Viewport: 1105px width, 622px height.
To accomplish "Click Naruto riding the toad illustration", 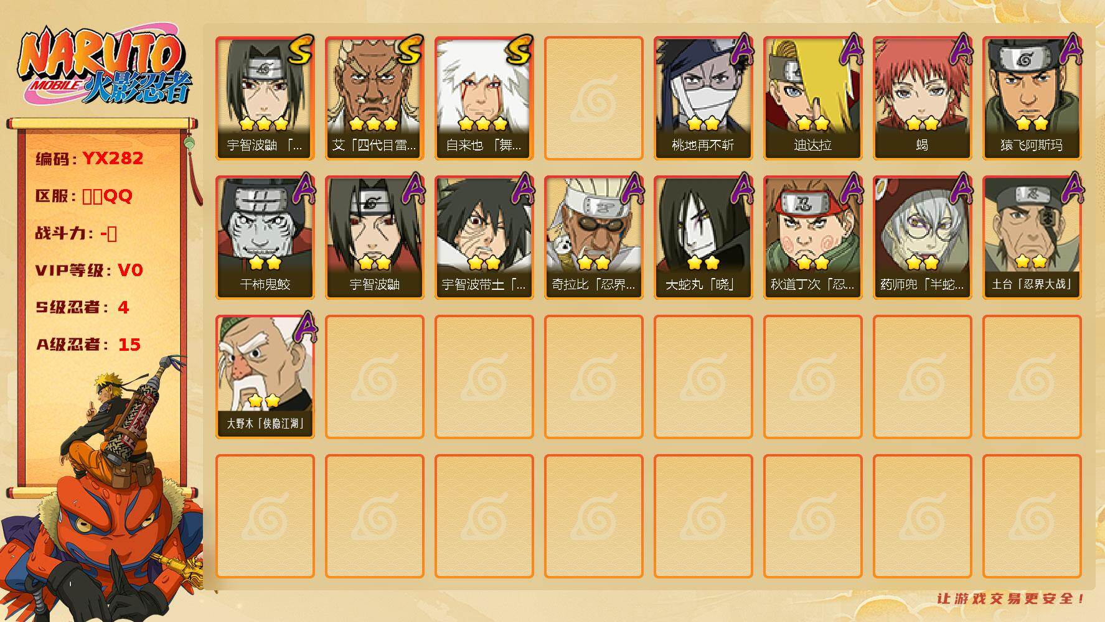I will pyautogui.click(x=103, y=491).
